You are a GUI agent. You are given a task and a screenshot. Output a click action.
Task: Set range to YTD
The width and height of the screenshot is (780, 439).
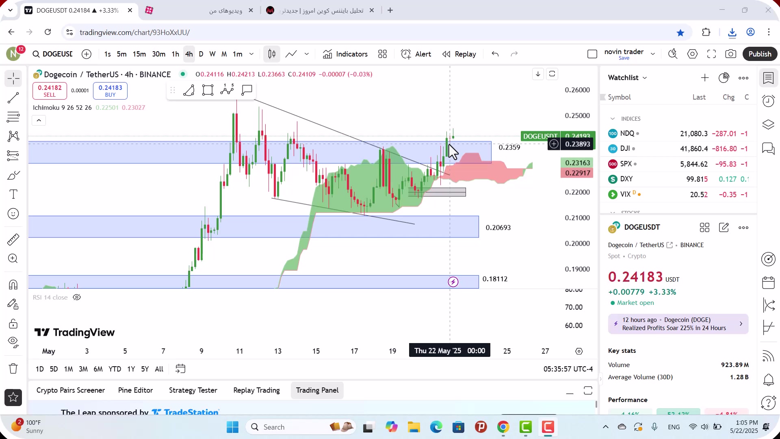pos(115,369)
